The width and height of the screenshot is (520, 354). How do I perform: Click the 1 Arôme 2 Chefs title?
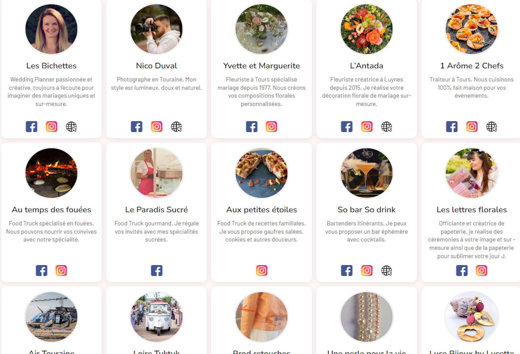coord(472,66)
